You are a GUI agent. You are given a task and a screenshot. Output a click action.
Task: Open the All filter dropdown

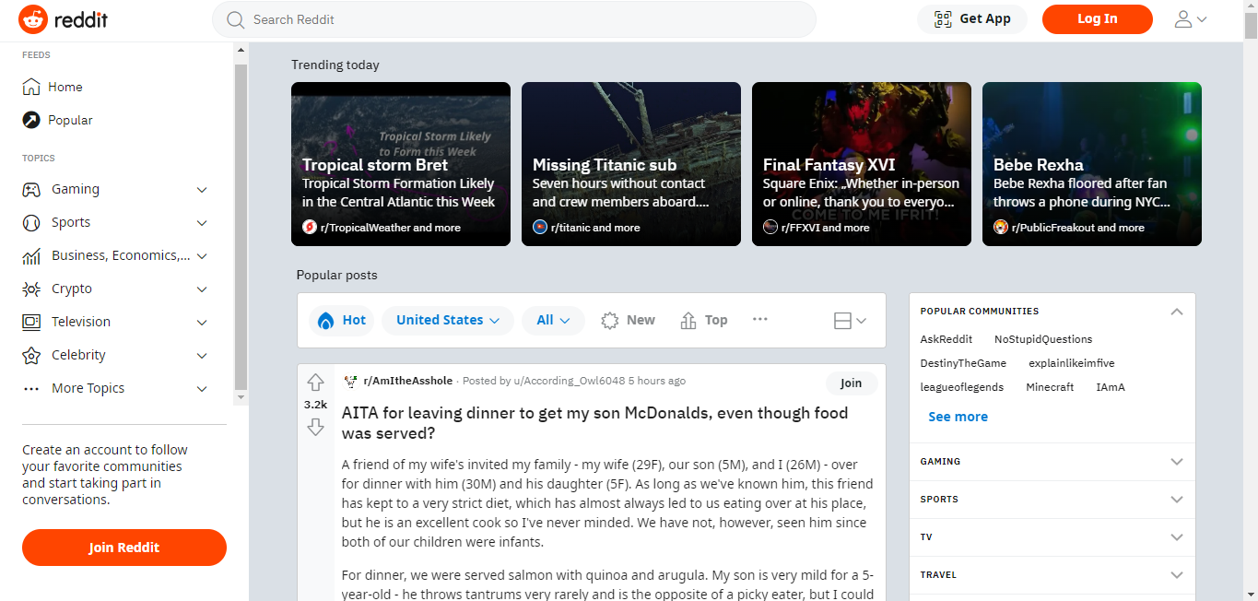click(553, 321)
